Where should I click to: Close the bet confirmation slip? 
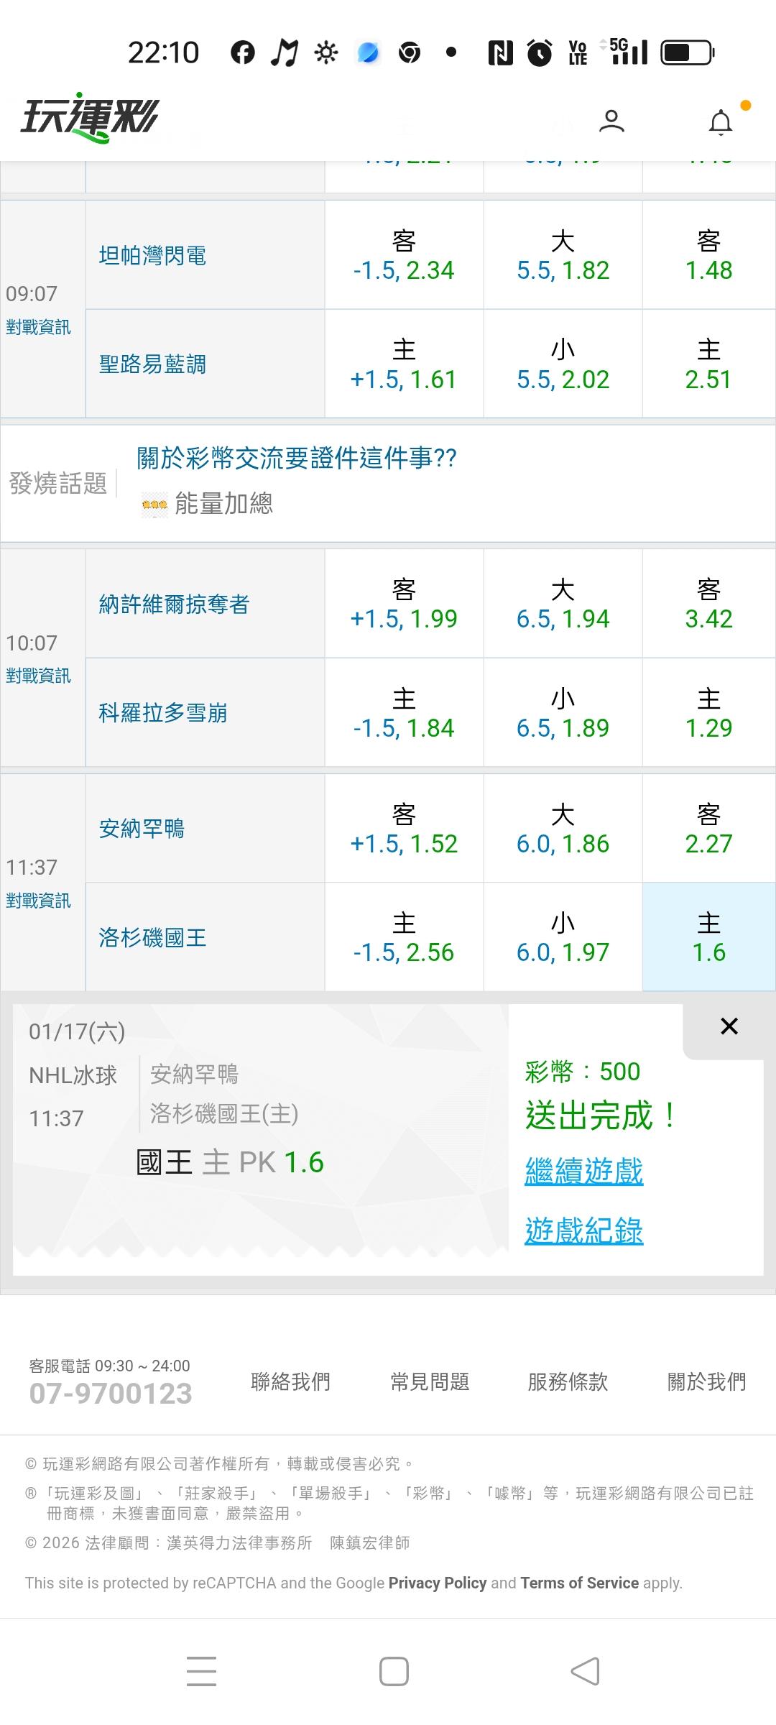tap(729, 1026)
